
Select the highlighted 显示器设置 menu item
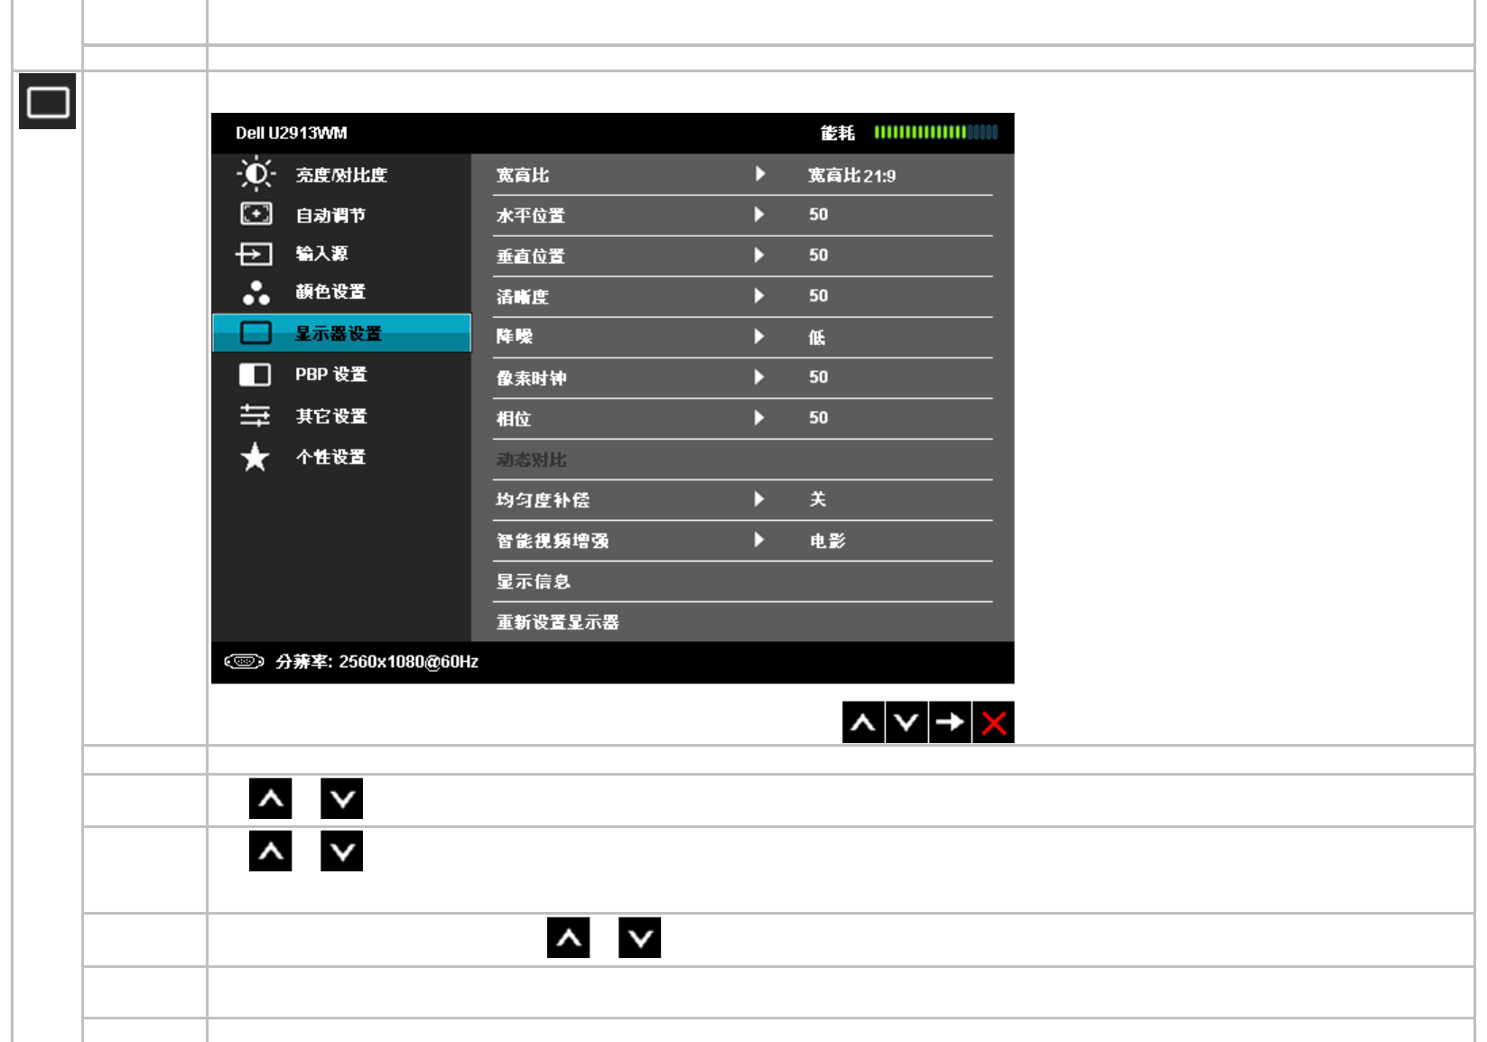pyautogui.click(x=341, y=333)
